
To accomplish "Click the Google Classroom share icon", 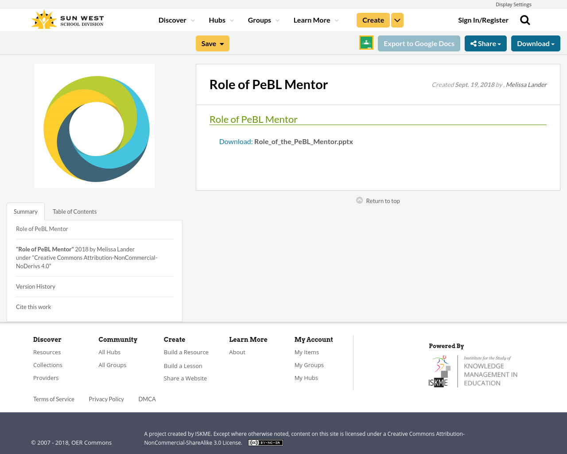I will tap(365, 42).
